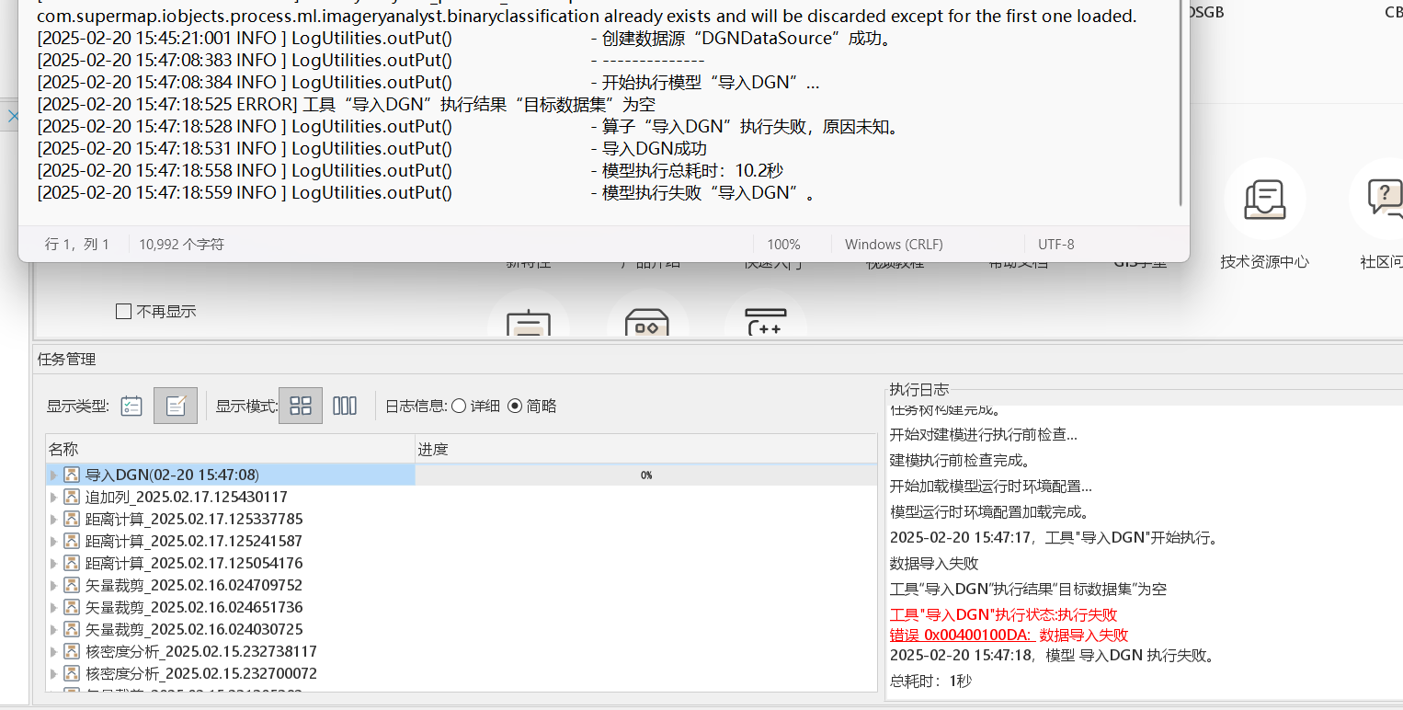The width and height of the screenshot is (1403, 710).
Task: Check the 不再显示 checkbox
Action: pyautogui.click(x=123, y=311)
